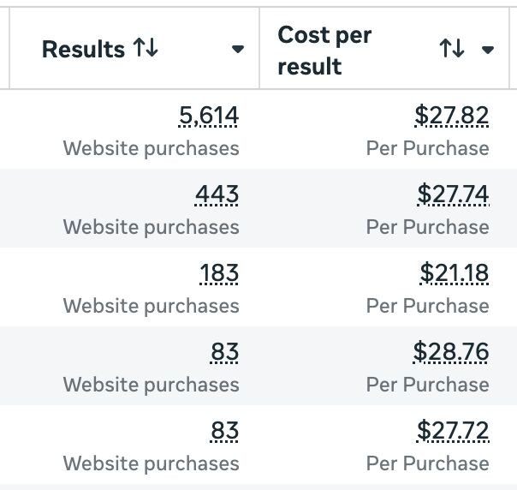Image resolution: width=517 pixels, height=490 pixels.
Task: Open the $27.72 cost per purchase value
Action: (x=453, y=431)
